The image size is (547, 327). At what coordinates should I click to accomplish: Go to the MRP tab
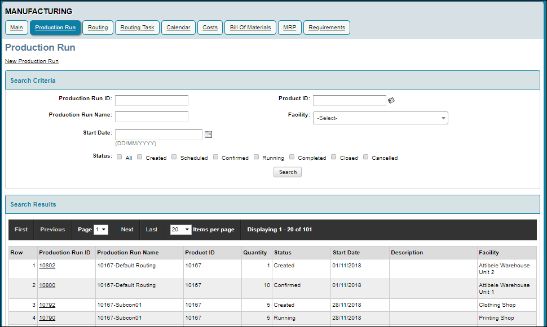pyautogui.click(x=289, y=27)
